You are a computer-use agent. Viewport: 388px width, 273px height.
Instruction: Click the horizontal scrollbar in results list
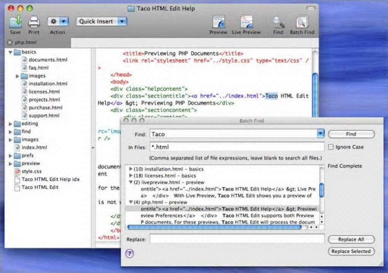214,227
